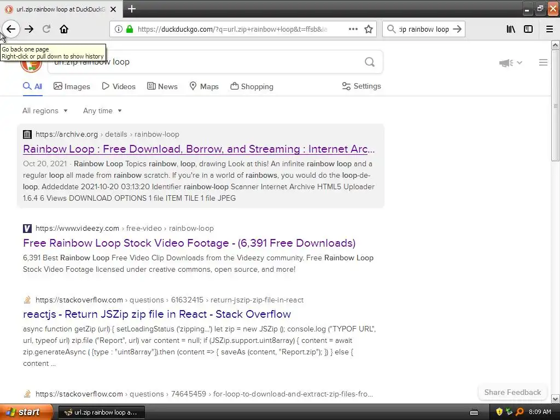Click the videezy.com free-video URL
The width and height of the screenshot is (560, 420).
click(x=125, y=228)
